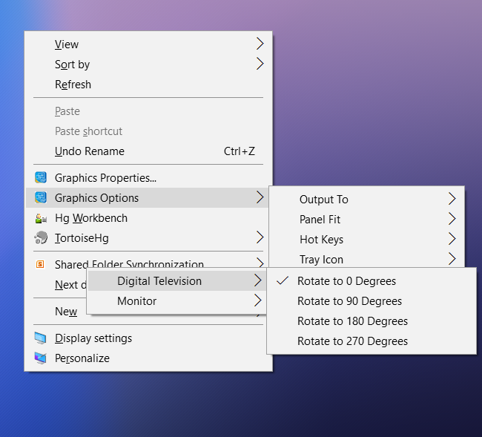Click the Hg Workbench icon
Viewport: 482px width, 437px height.
[x=41, y=218]
